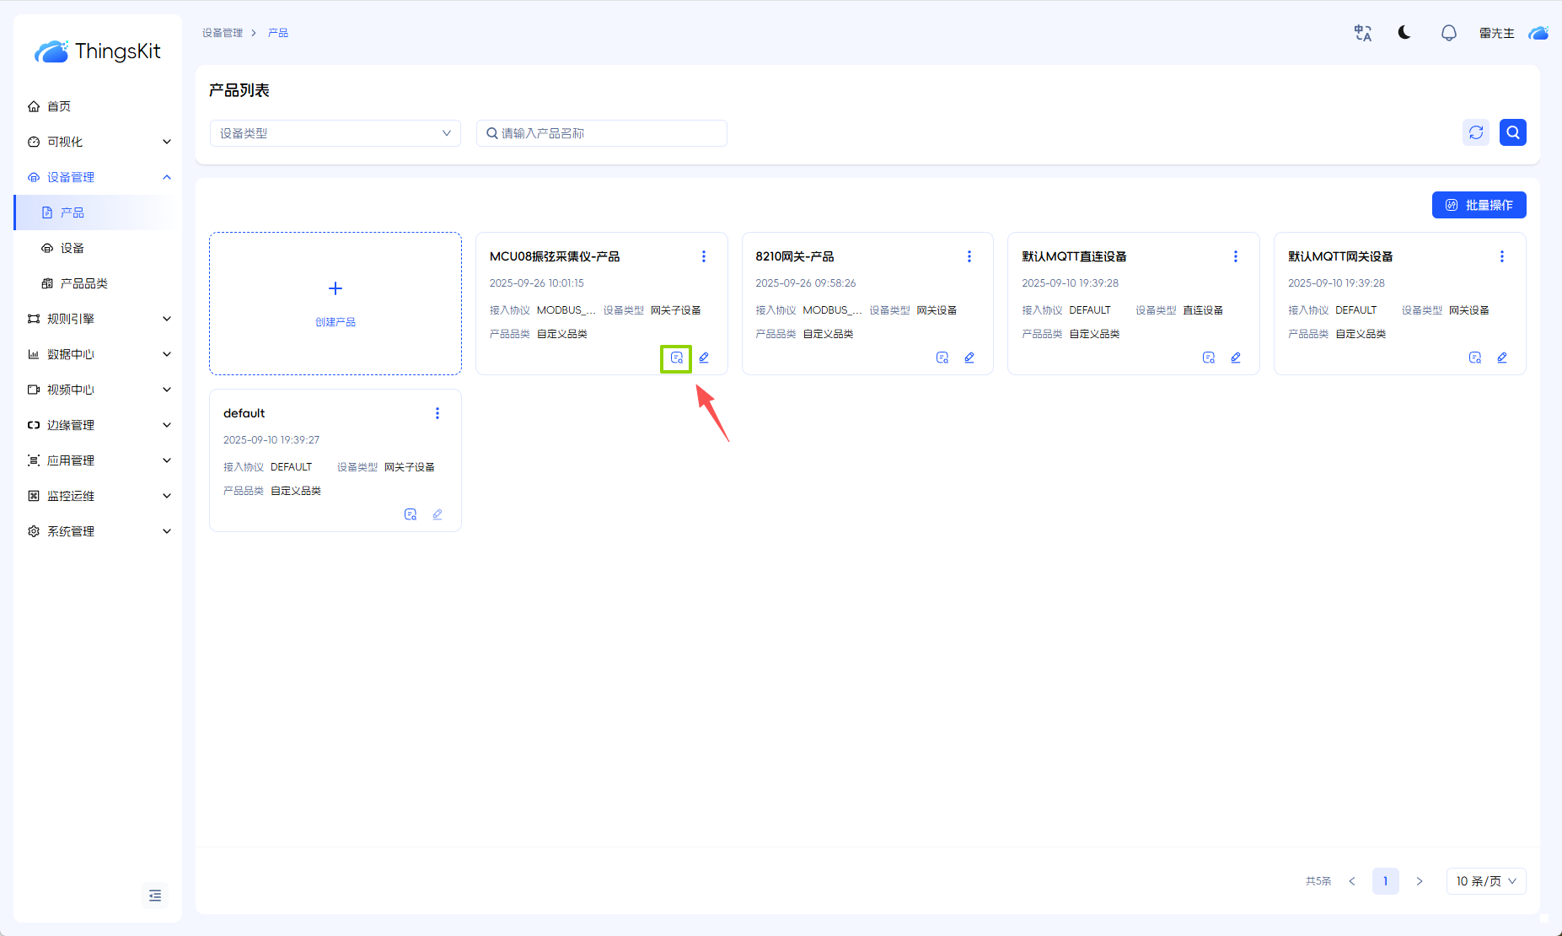Viewport: 1562px width, 936px height.
Task: Open details icon on default product card
Action: pyautogui.click(x=411, y=514)
